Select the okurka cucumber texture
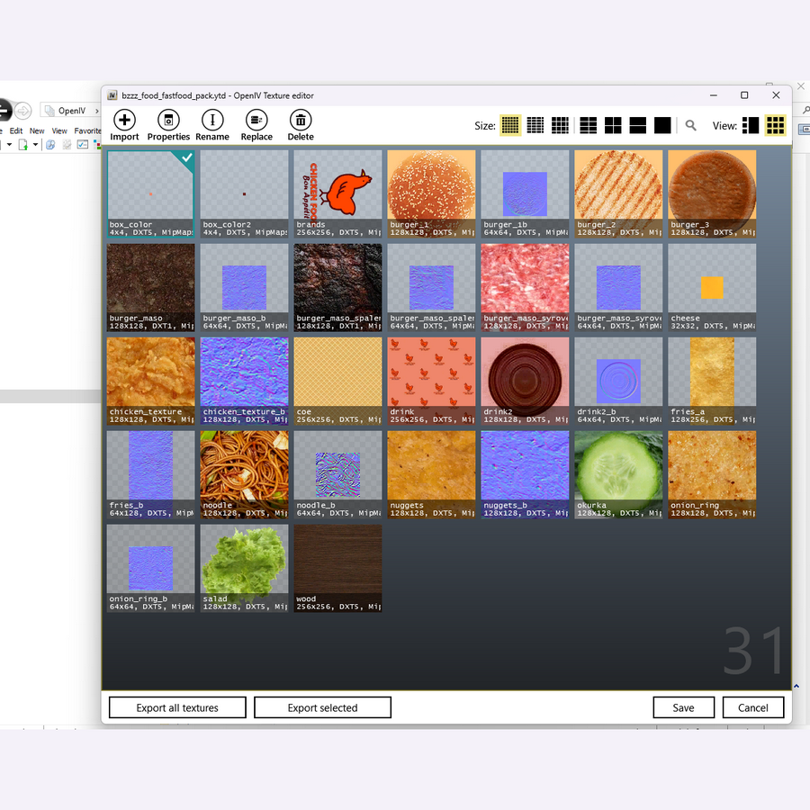 click(618, 474)
